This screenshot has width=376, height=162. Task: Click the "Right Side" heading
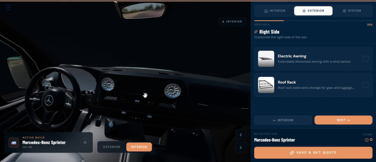269,31
